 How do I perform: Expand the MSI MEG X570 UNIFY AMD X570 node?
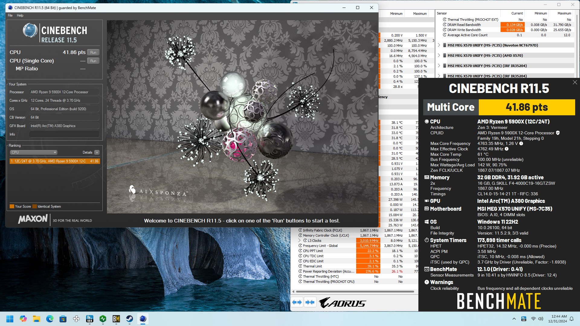click(x=439, y=56)
